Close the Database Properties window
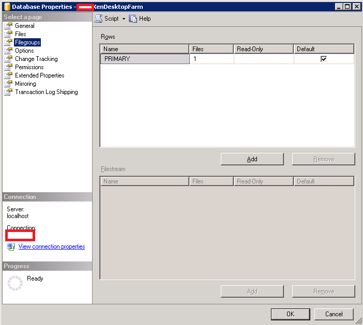363x325 pixels. click(x=356, y=7)
